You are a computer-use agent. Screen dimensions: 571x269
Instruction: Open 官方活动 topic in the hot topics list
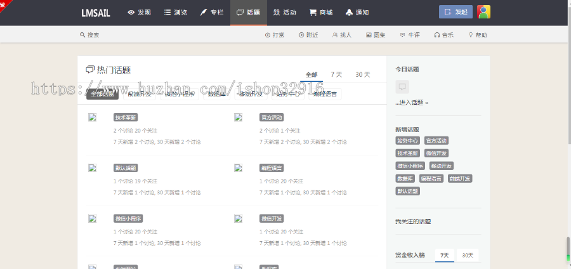272,117
